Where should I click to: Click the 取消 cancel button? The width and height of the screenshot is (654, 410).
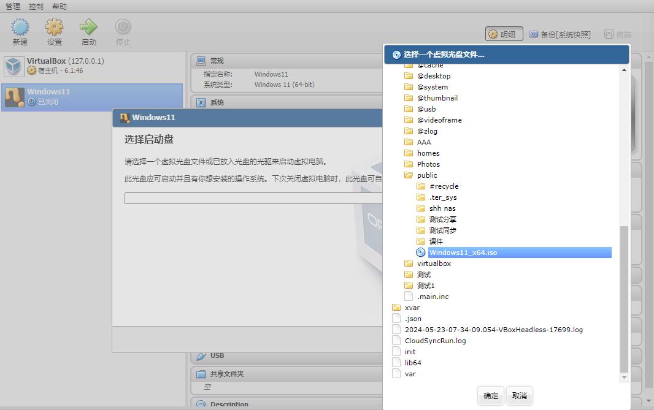519,395
